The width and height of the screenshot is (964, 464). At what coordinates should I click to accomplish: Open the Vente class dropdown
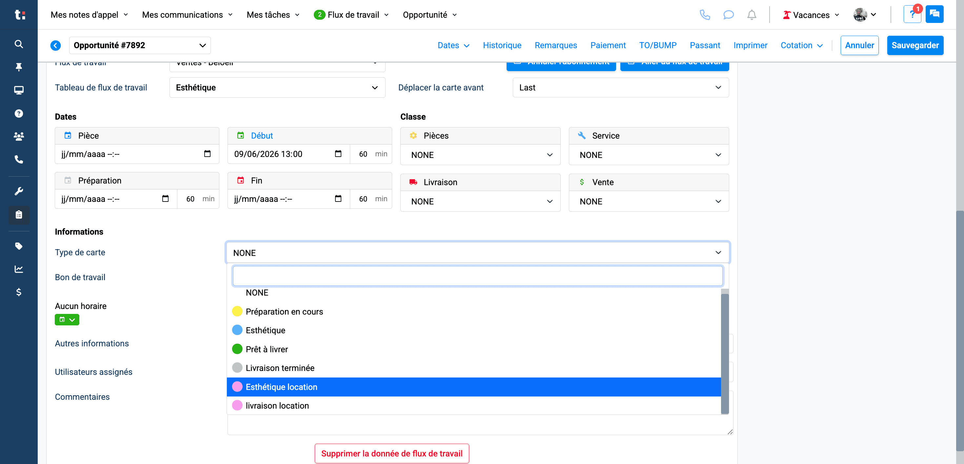(649, 202)
